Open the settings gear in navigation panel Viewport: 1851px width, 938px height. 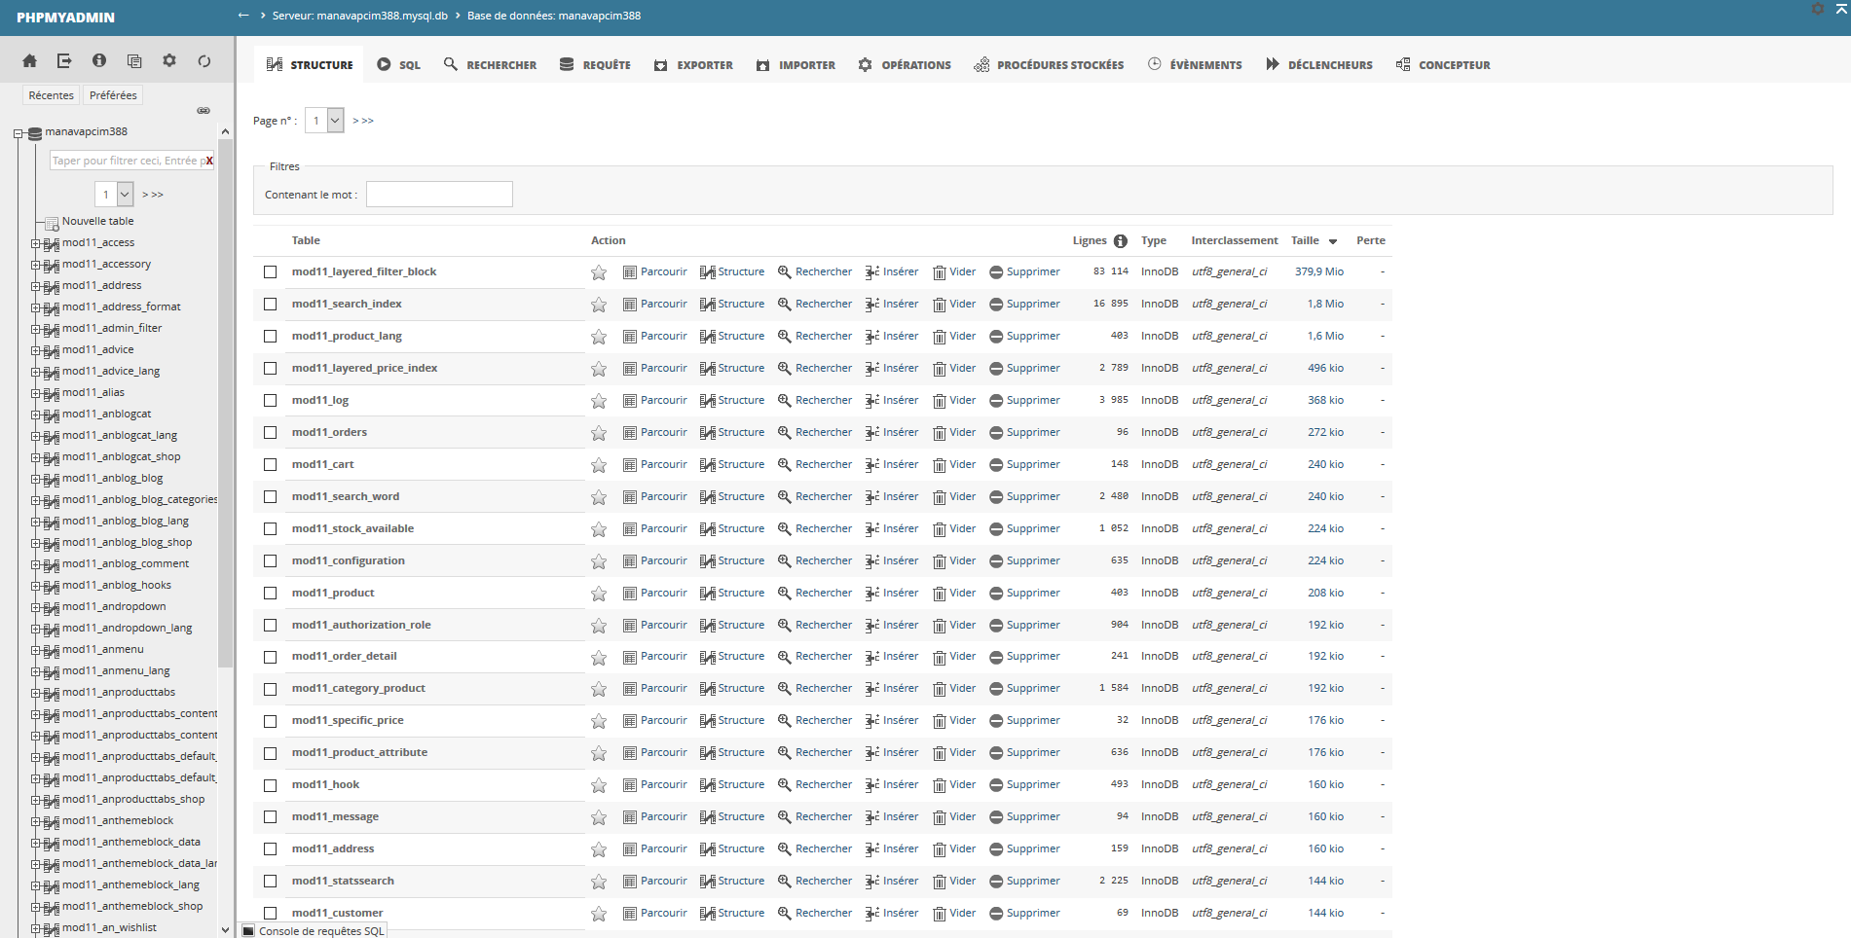click(x=169, y=60)
